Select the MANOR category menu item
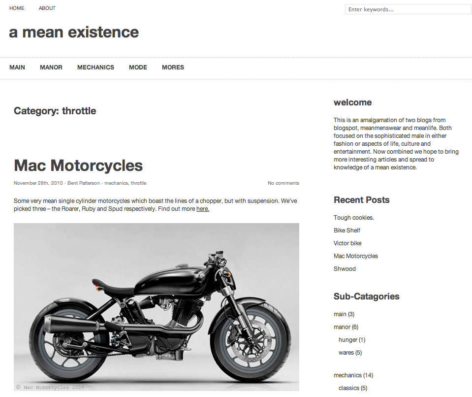Viewport: 472px width, 397px height. point(51,67)
